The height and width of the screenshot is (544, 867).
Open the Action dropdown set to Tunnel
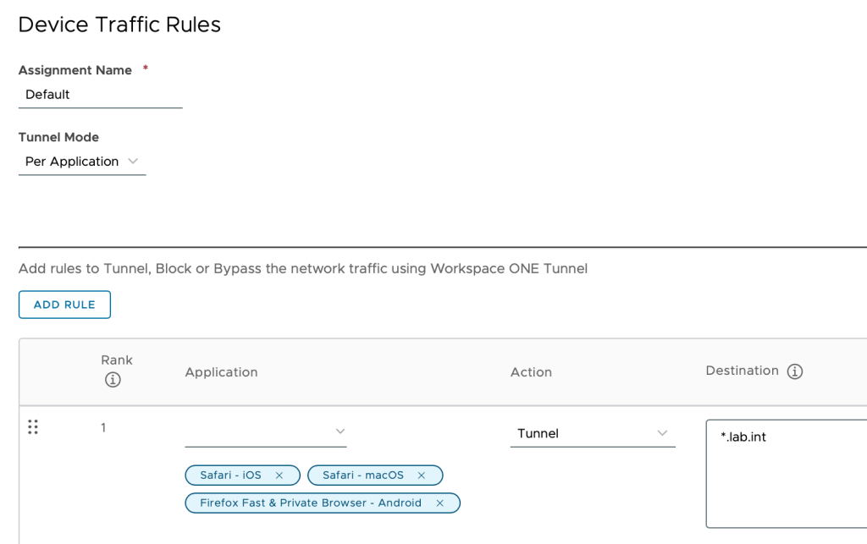click(x=592, y=433)
